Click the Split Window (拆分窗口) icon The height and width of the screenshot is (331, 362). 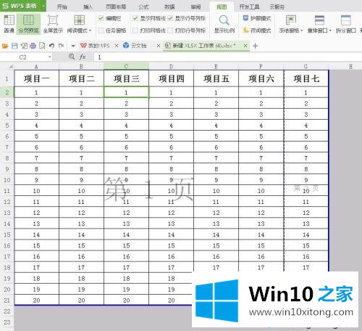point(345,20)
